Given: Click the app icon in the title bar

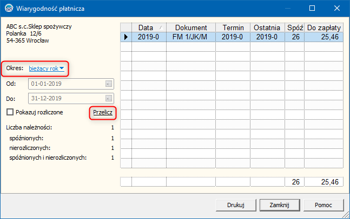Looking at the screenshot, I should pyautogui.click(x=9, y=9).
